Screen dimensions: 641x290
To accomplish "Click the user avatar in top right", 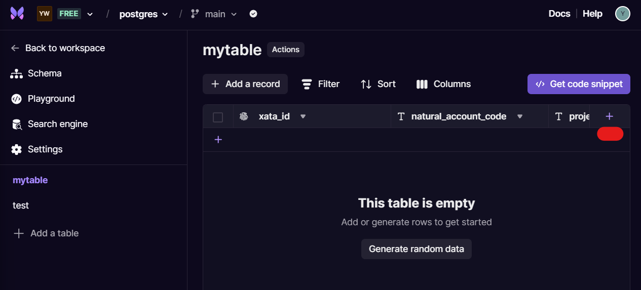I will 622,14.
